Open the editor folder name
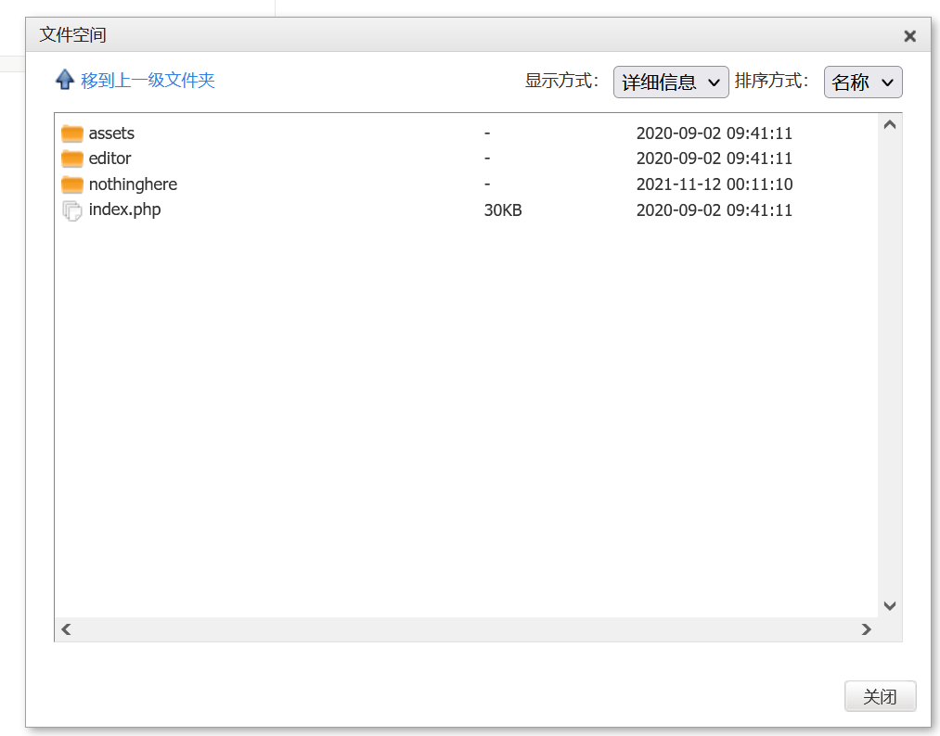Image resolution: width=940 pixels, height=736 pixels. pos(109,159)
